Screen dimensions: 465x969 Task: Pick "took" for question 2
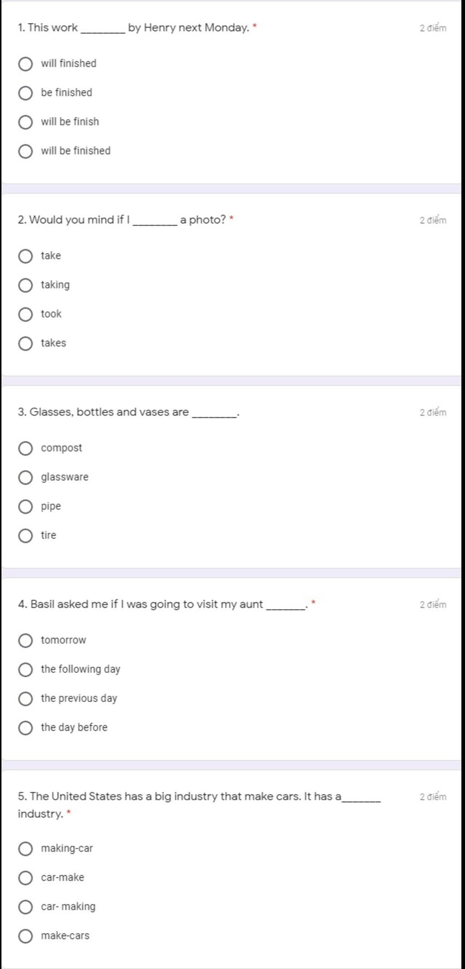[x=25, y=314]
